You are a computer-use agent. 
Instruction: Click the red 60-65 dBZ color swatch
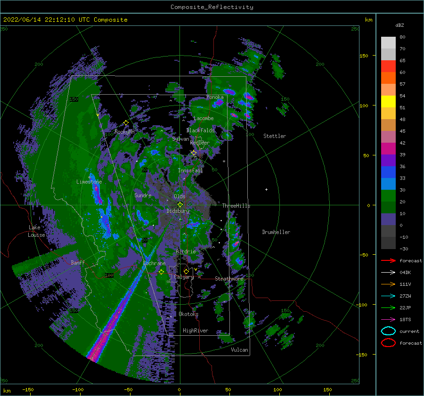(x=388, y=66)
